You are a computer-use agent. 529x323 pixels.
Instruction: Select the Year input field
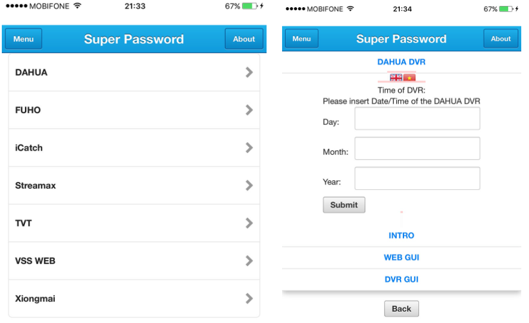click(x=417, y=178)
